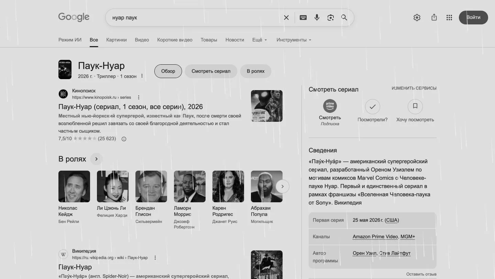This screenshot has width=495, height=279.
Task: Add to watchlist with Хочу посмотреть bookmark
Action: pos(415,107)
